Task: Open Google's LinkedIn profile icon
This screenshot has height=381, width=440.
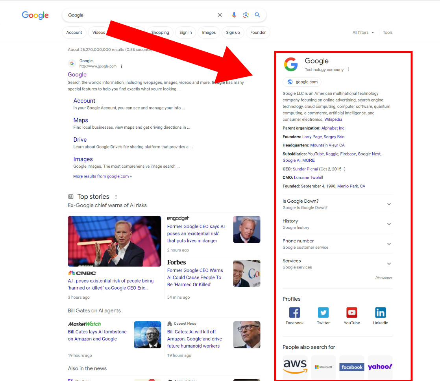Action: pos(380,312)
